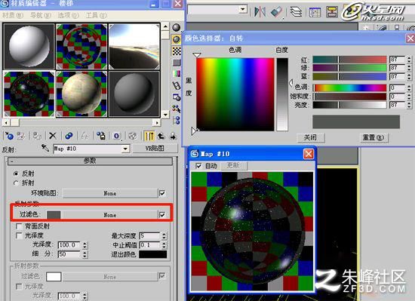Click the gray 过滤色 swatch in reflection
Screen dimensions: 415x301
point(54,214)
